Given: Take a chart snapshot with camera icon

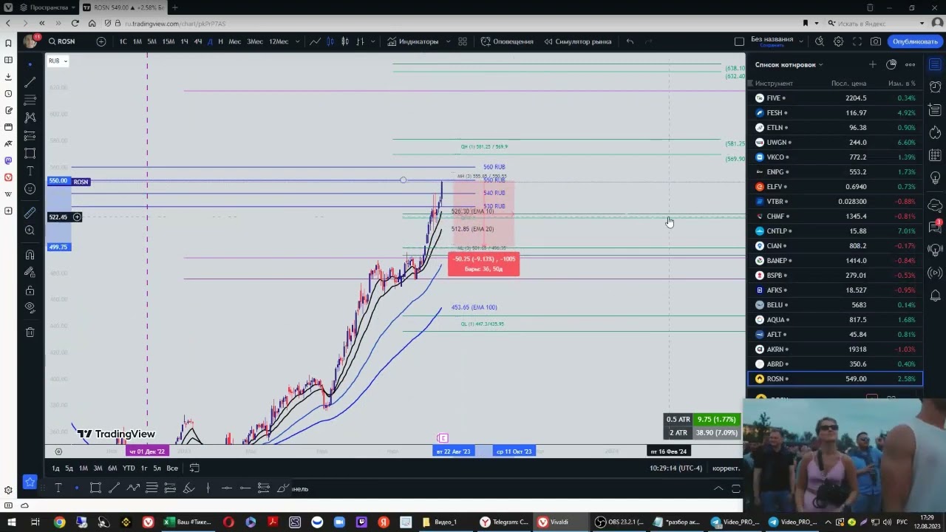Looking at the screenshot, I should pos(876,41).
